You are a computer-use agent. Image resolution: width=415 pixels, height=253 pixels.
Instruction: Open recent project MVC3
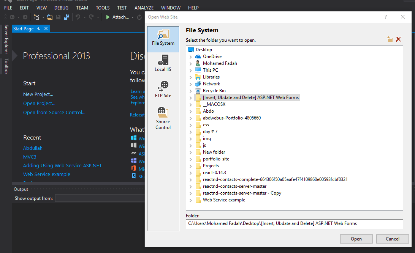30,157
